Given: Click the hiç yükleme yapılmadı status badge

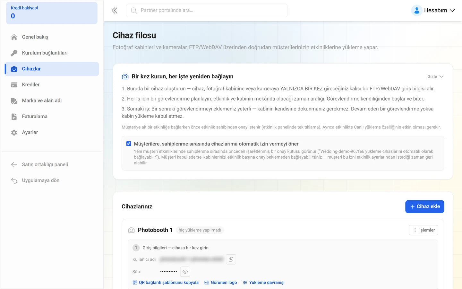Looking at the screenshot, I should point(200,230).
